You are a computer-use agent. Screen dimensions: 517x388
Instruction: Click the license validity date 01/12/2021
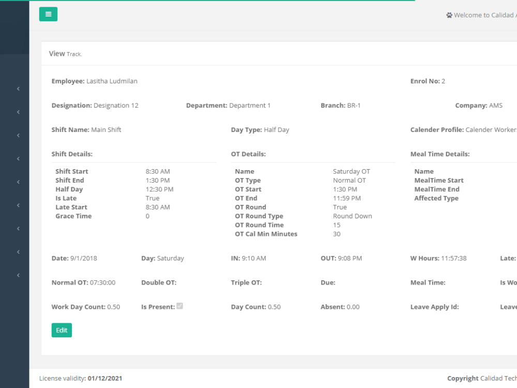coord(105,378)
